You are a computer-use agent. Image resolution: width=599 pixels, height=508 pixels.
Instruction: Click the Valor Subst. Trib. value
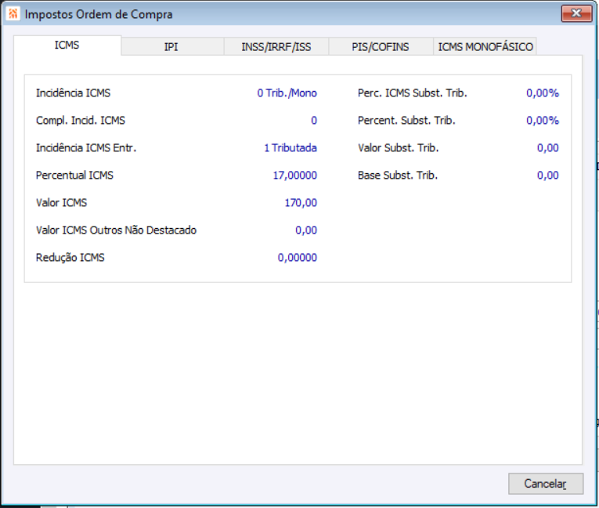pyautogui.click(x=548, y=148)
